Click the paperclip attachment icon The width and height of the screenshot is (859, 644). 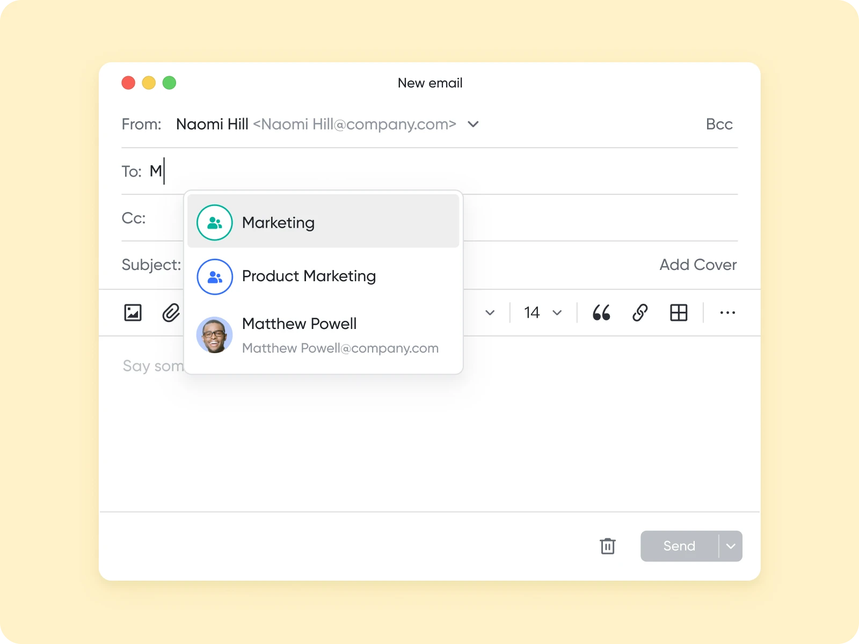tap(171, 313)
